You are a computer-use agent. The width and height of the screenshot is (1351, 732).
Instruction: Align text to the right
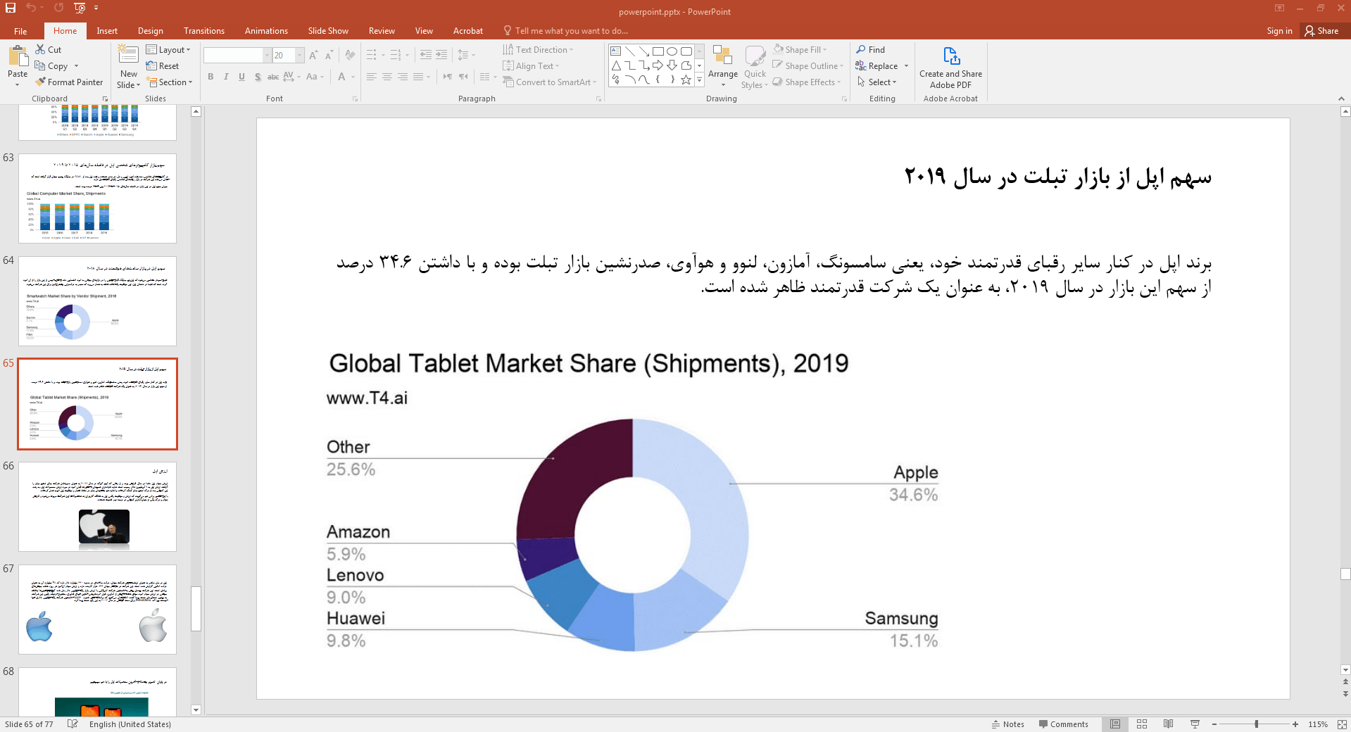(x=403, y=77)
